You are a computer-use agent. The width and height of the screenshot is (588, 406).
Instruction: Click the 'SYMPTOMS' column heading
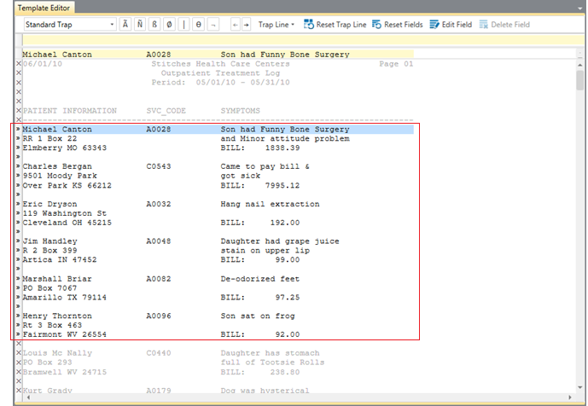point(241,111)
